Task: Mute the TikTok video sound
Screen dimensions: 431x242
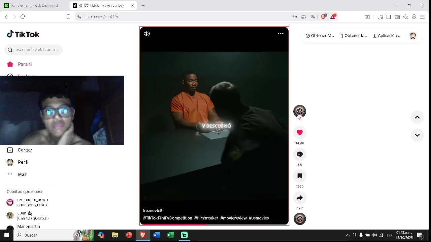Action: (x=147, y=34)
